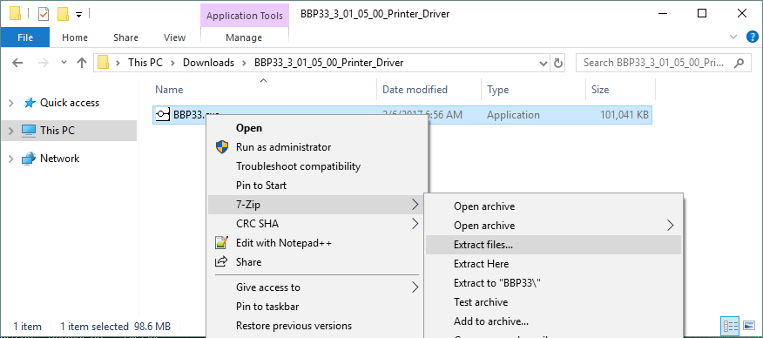Switch to Details view icon in status bar
The width and height of the screenshot is (763, 338).
pyautogui.click(x=731, y=326)
